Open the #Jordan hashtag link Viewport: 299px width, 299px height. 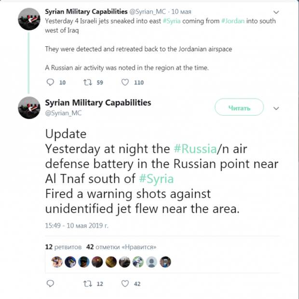233,21
